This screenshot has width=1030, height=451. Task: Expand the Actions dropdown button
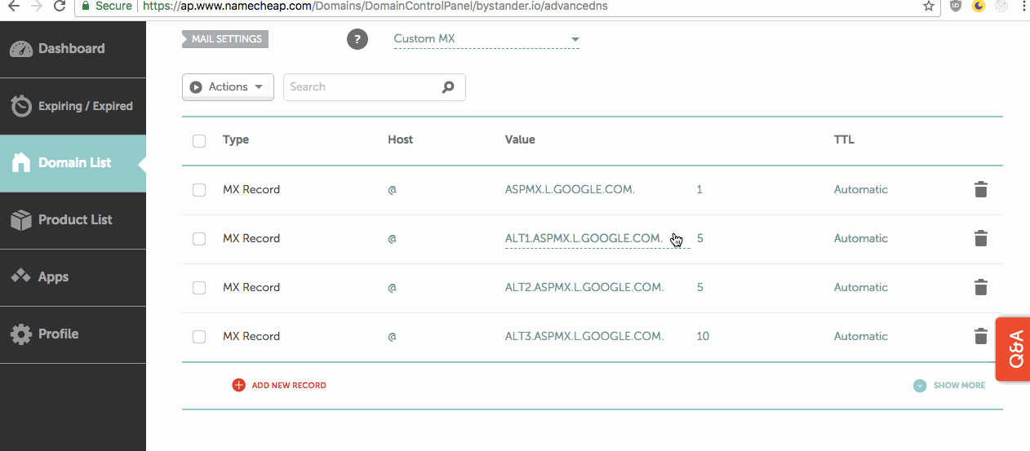[228, 87]
